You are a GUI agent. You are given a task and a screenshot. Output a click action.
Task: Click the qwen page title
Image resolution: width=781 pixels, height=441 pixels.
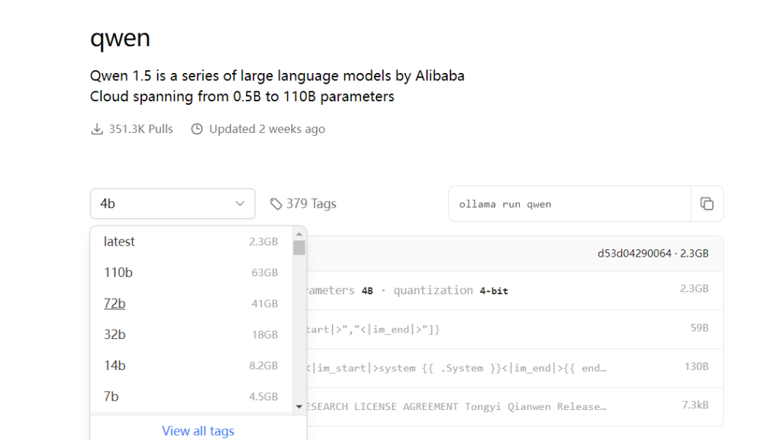[120, 39]
